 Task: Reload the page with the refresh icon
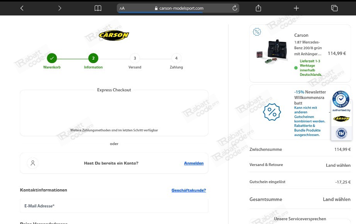coord(235,8)
